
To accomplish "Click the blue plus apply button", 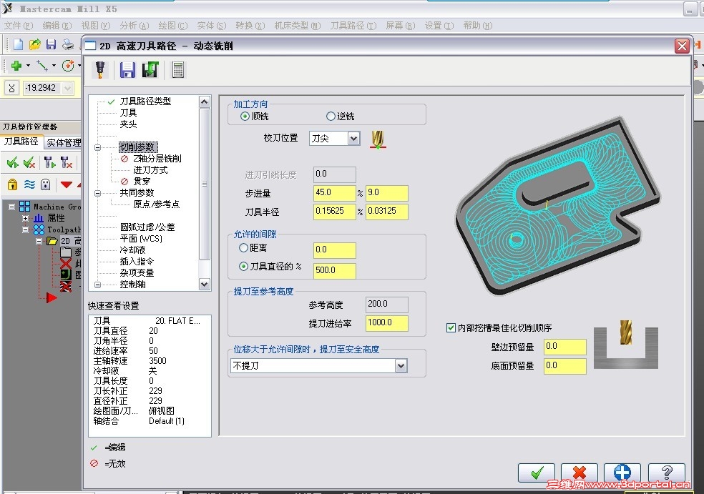I will point(622,473).
